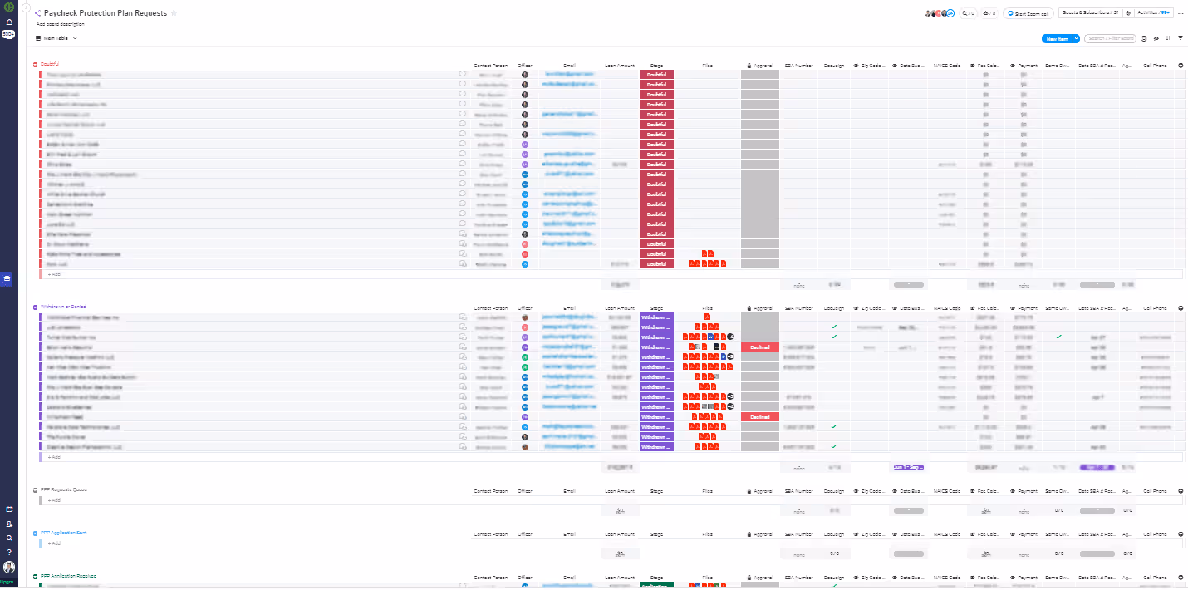
Task: Add column plus icon in Withdrawn or Denied header
Action: tap(1181, 308)
